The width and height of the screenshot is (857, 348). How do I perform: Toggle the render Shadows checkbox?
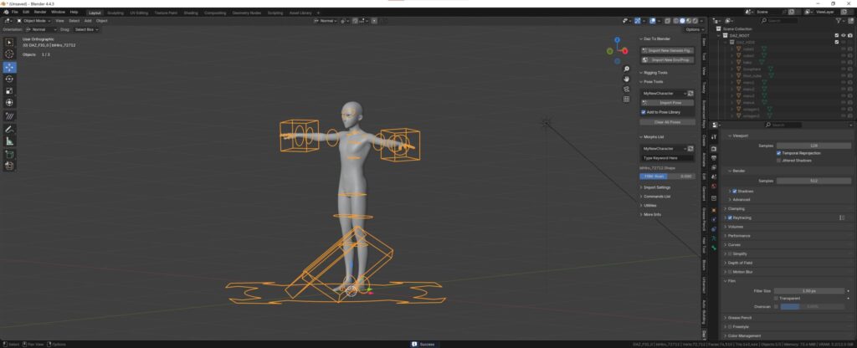point(735,192)
